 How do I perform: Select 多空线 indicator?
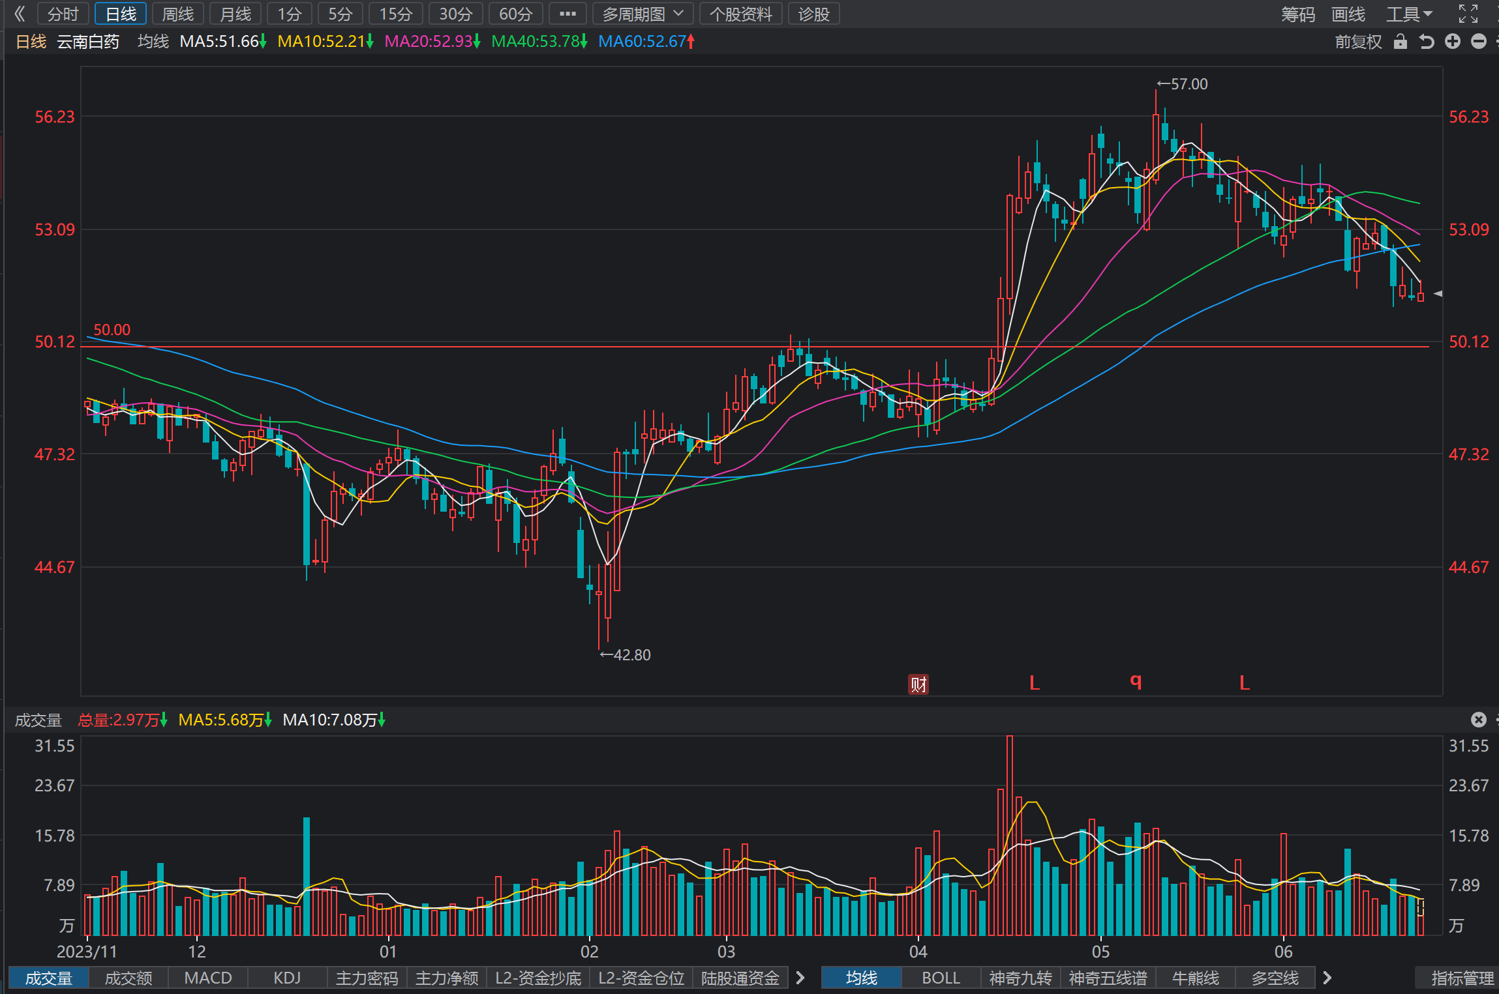point(1275,978)
